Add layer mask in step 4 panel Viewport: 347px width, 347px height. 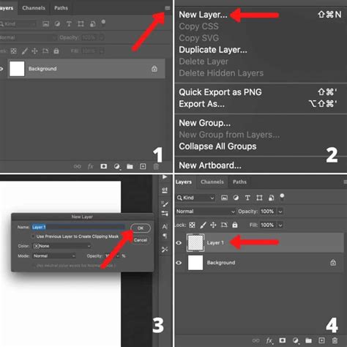coord(283,340)
